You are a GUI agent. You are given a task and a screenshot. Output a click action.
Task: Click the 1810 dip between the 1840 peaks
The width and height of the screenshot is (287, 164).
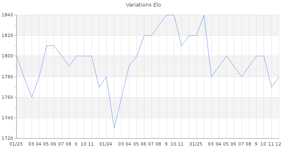click(x=181, y=46)
